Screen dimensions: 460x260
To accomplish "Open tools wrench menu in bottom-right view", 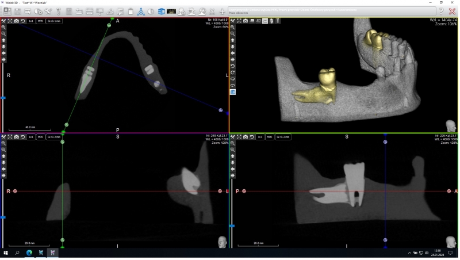I will pyautogui.click(x=232, y=137).
